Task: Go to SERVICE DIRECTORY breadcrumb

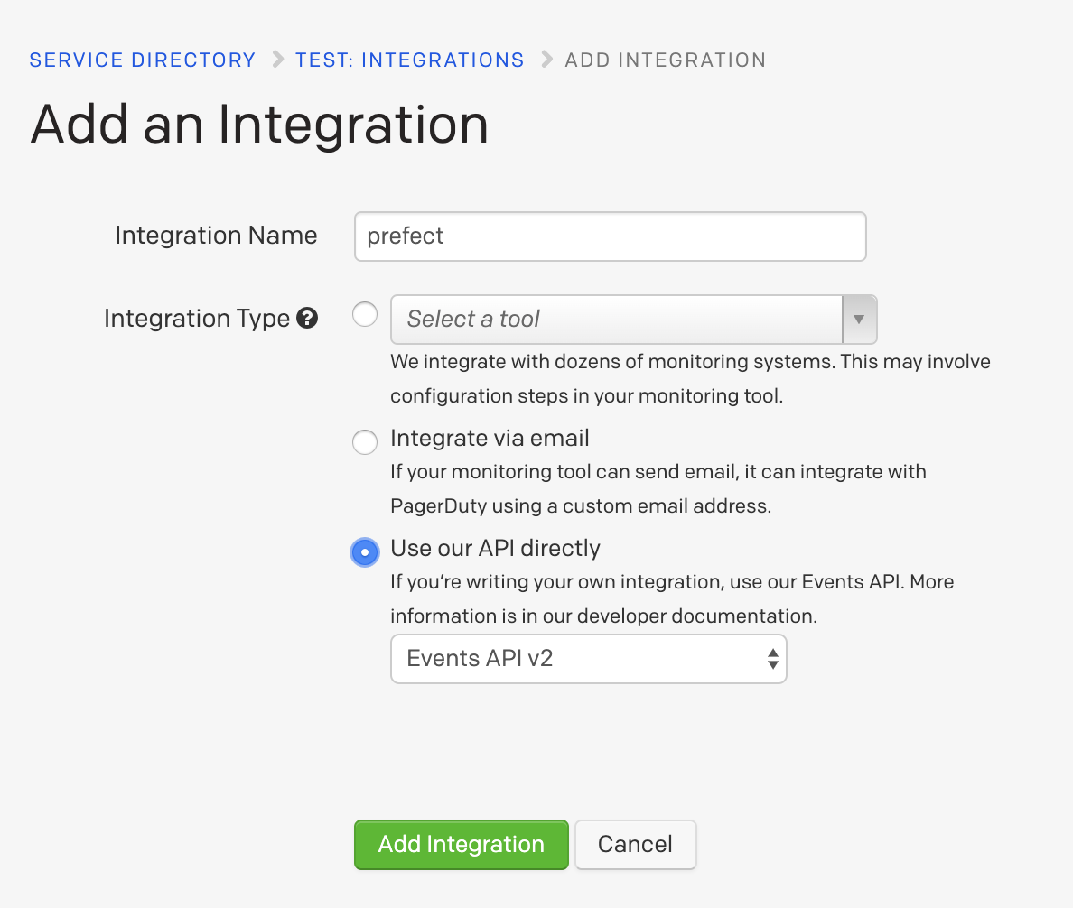Action: (143, 60)
